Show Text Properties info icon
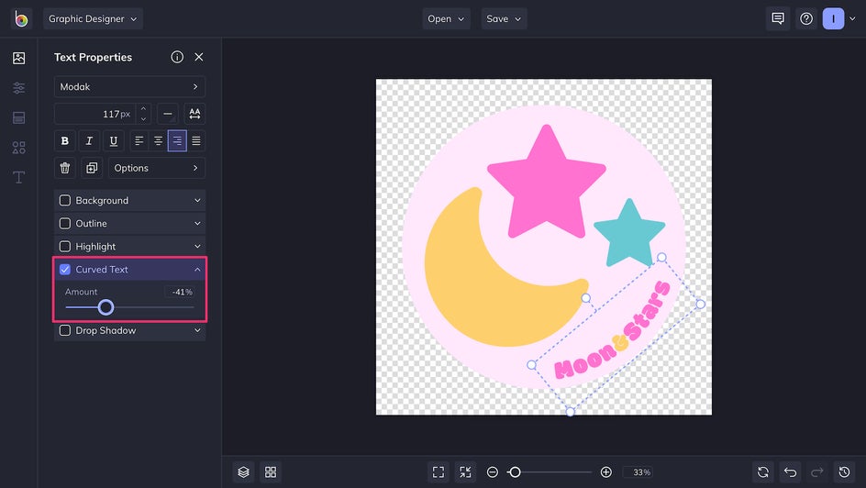The height and width of the screenshot is (488, 866). [177, 57]
